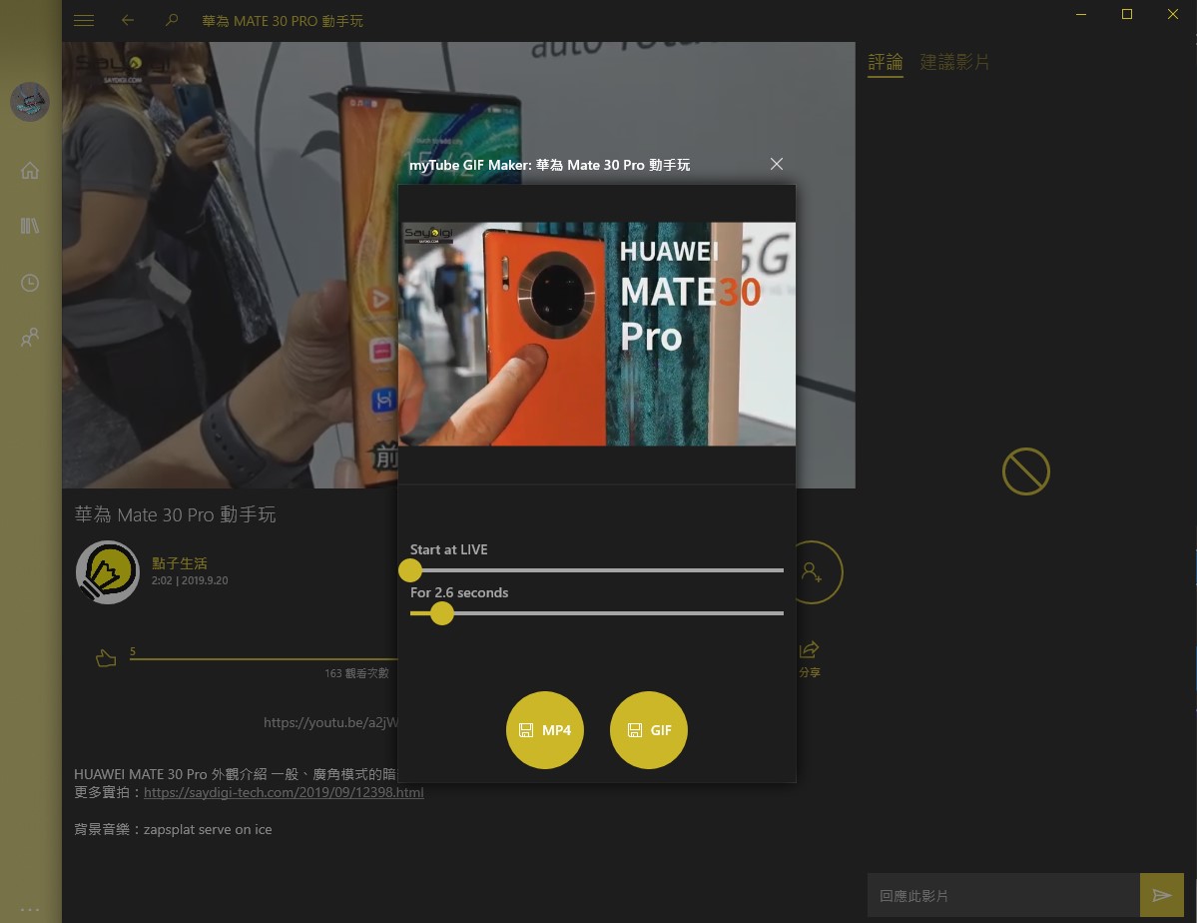Open the hamburger menu
This screenshot has width=1197, height=923.
pyautogui.click(x=84, y=21)
